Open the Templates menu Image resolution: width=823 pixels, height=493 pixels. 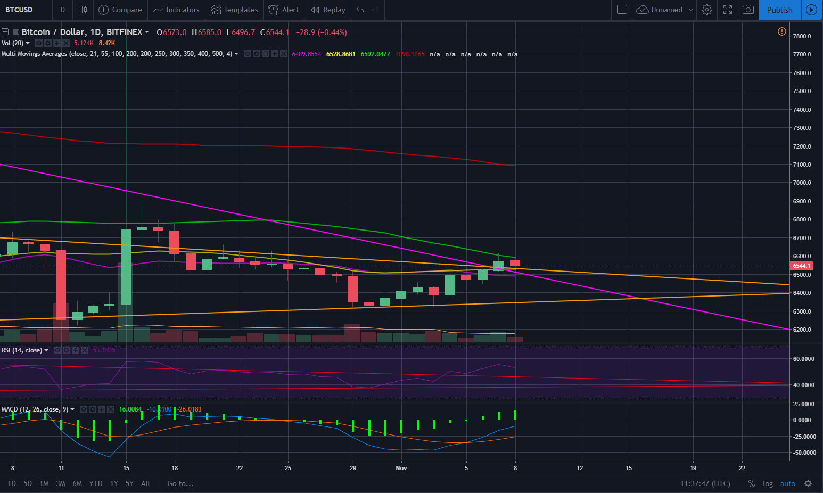[234, 10]
